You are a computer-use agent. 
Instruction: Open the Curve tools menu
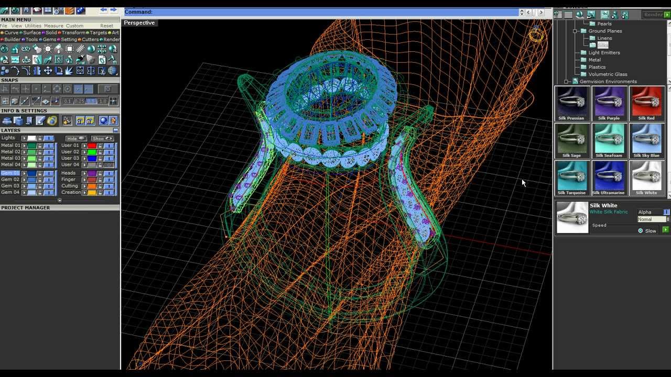click(11, 32)
